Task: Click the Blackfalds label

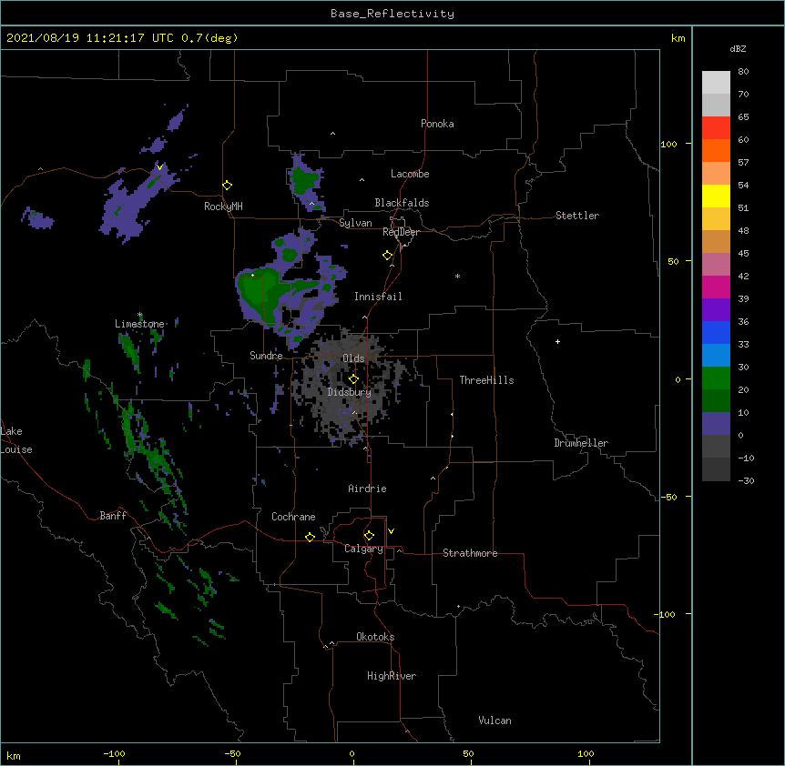Action: tap(402, 203)
